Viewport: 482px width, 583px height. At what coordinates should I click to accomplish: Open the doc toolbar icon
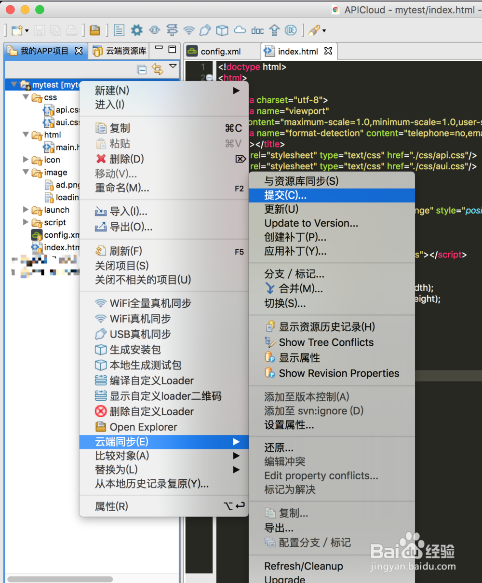(257, 30)
